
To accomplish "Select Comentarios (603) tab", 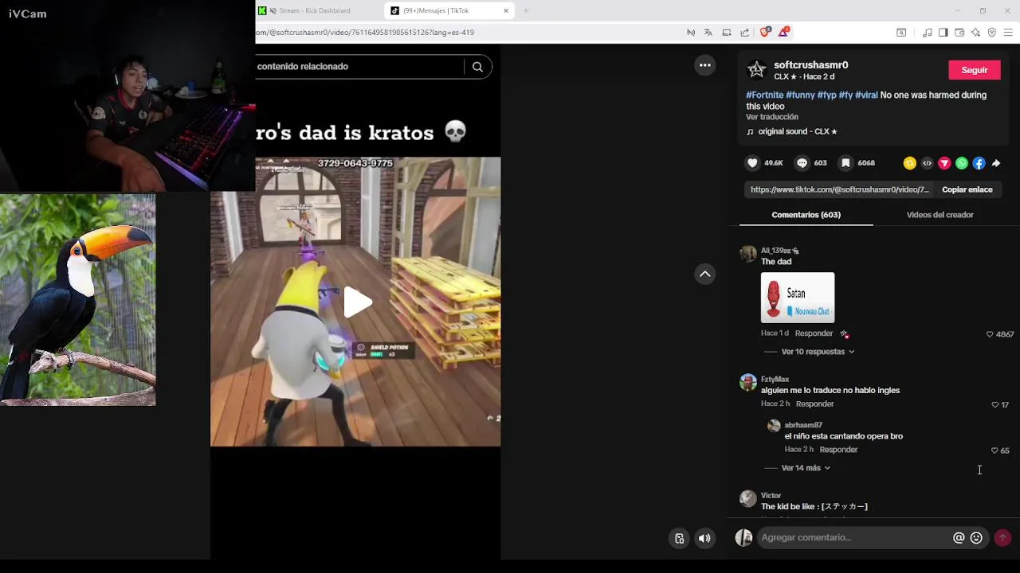I will tap(806, 215).
